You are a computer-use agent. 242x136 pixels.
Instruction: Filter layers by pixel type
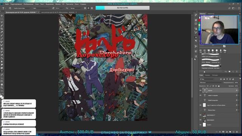[221, 79]
